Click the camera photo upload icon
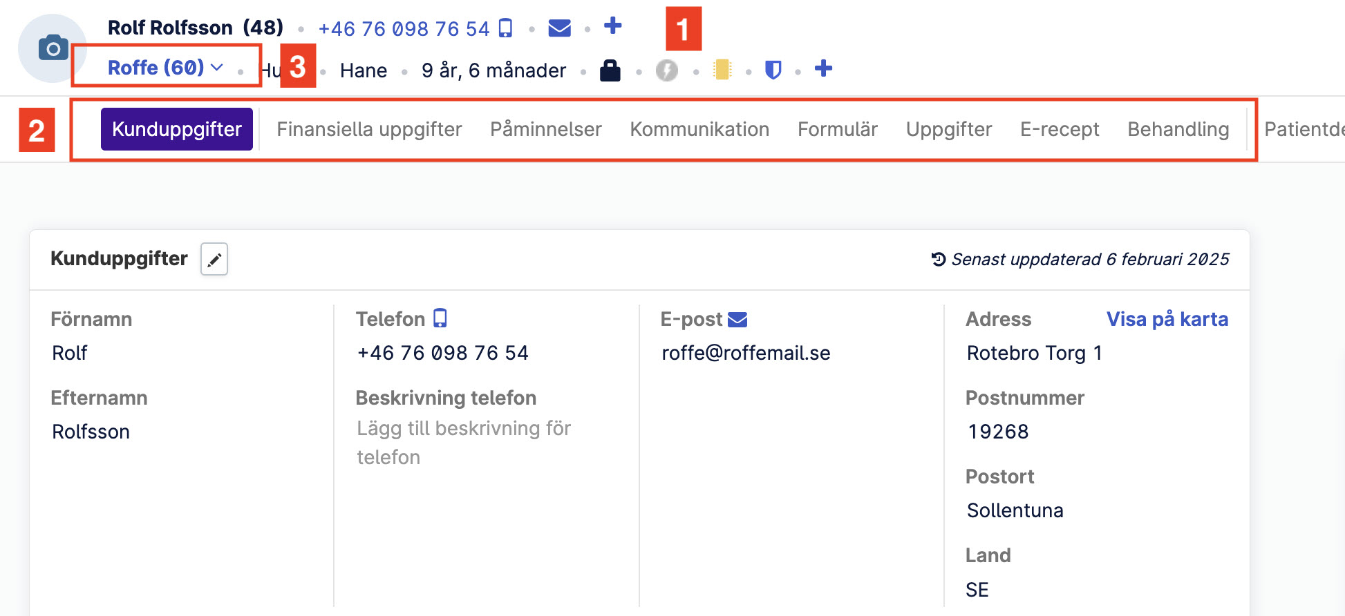 click(53, 48)
